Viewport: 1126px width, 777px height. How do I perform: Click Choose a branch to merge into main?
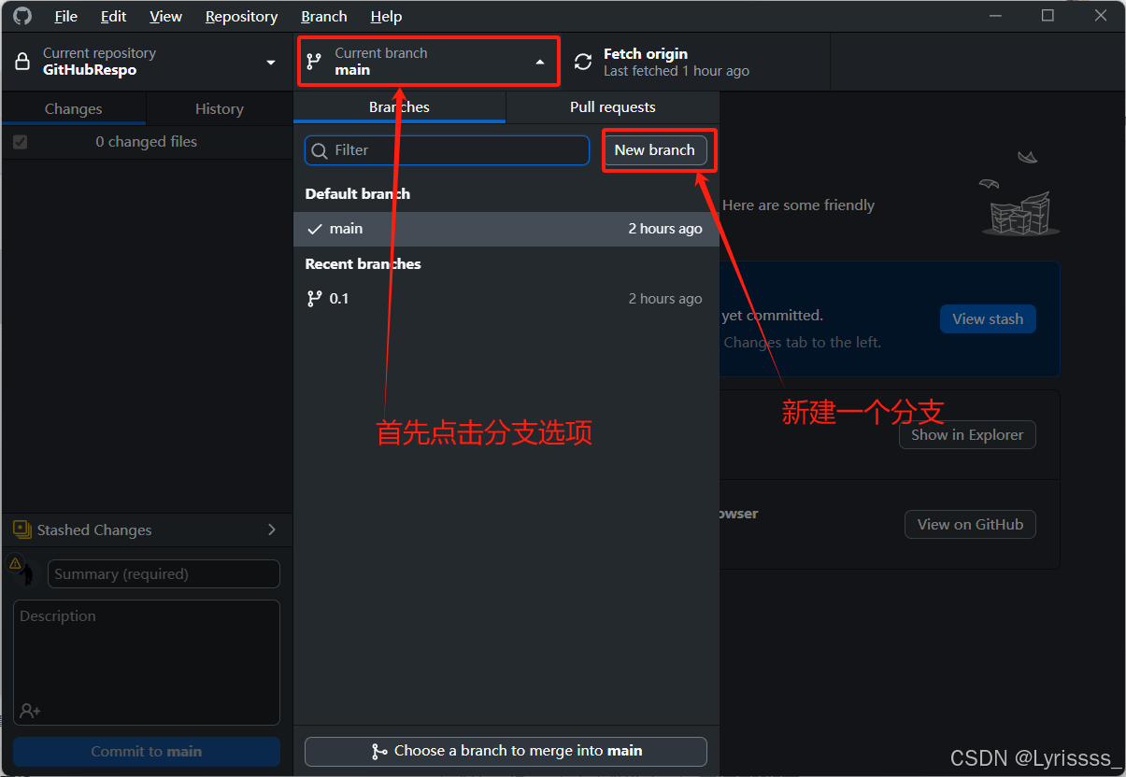click(506, 751)
